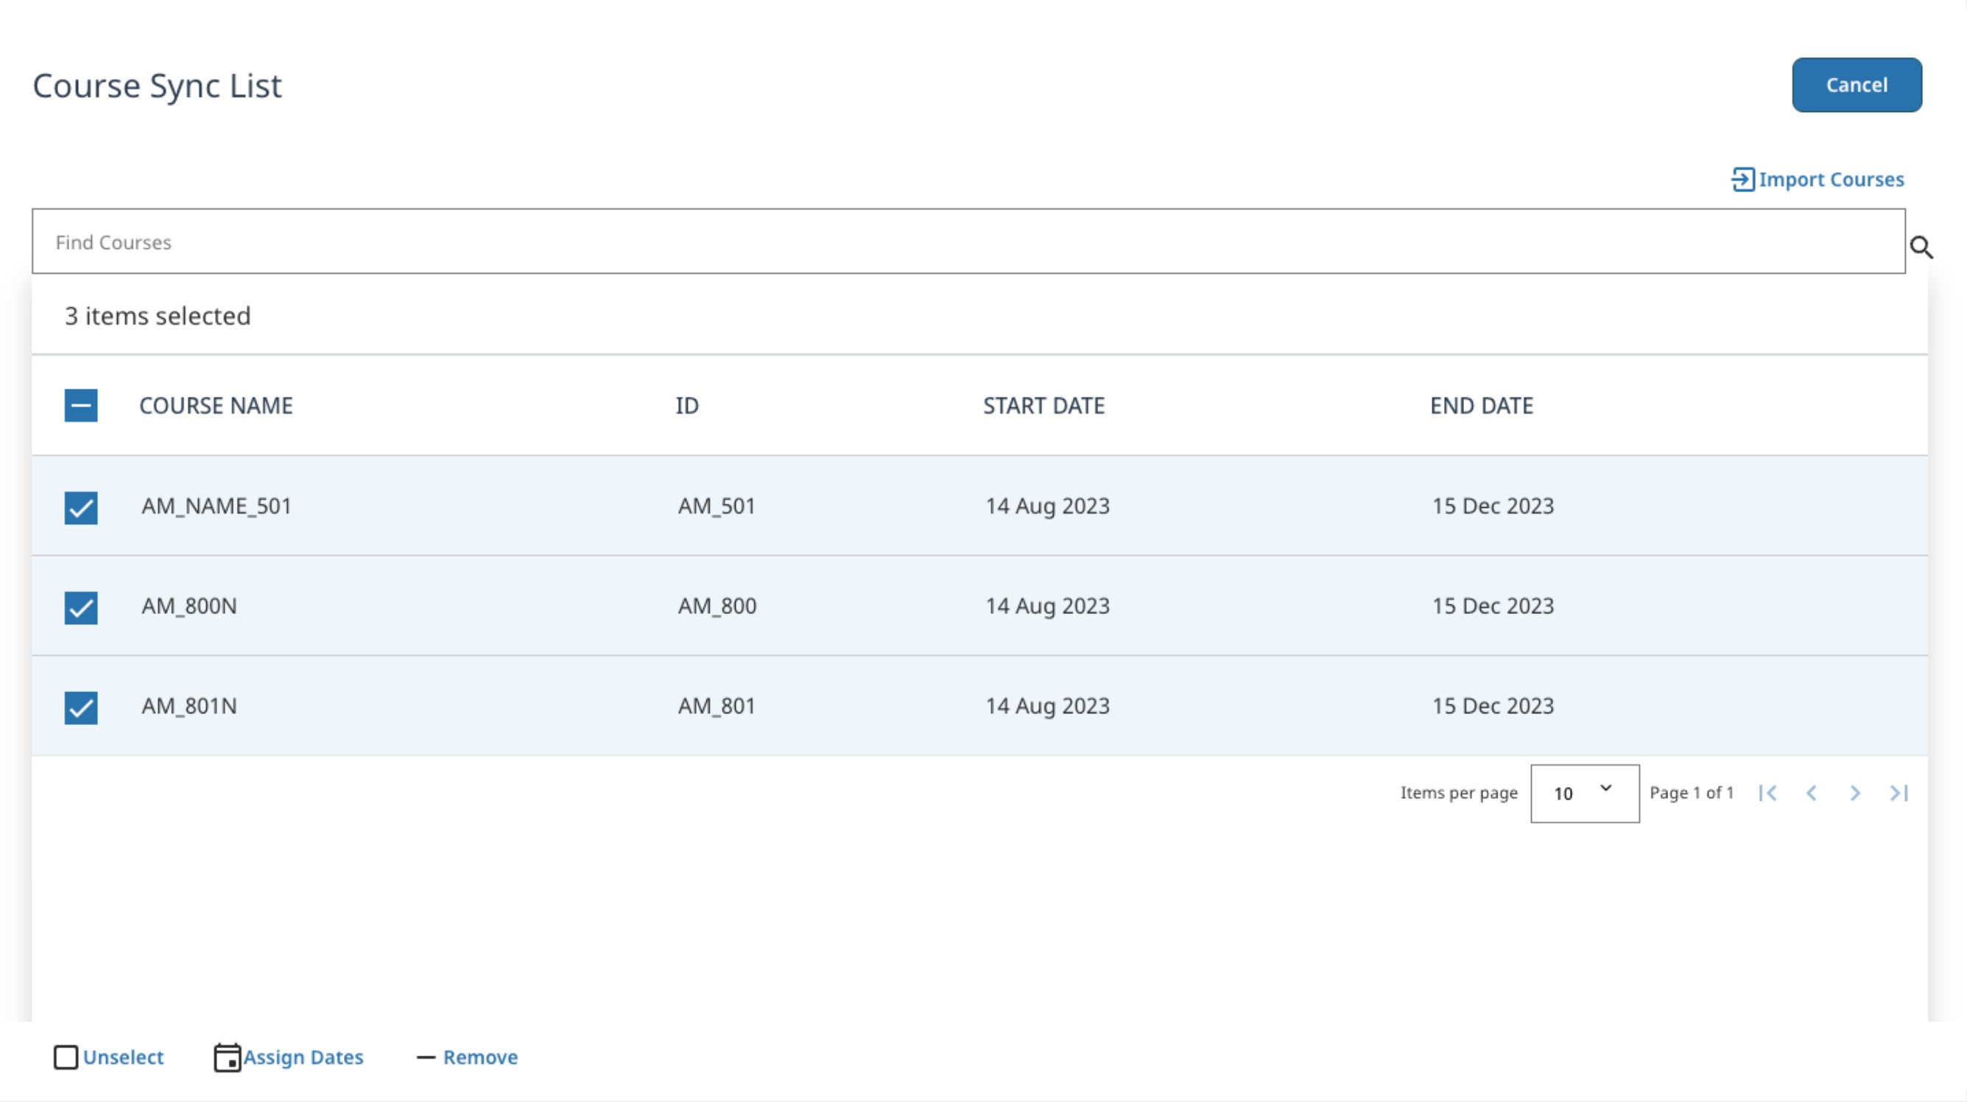The width and height of the screenshot is (1967, 1102).
Task: Uncheck the AM_800N row checkbox
Action: [x=80, y=608]
